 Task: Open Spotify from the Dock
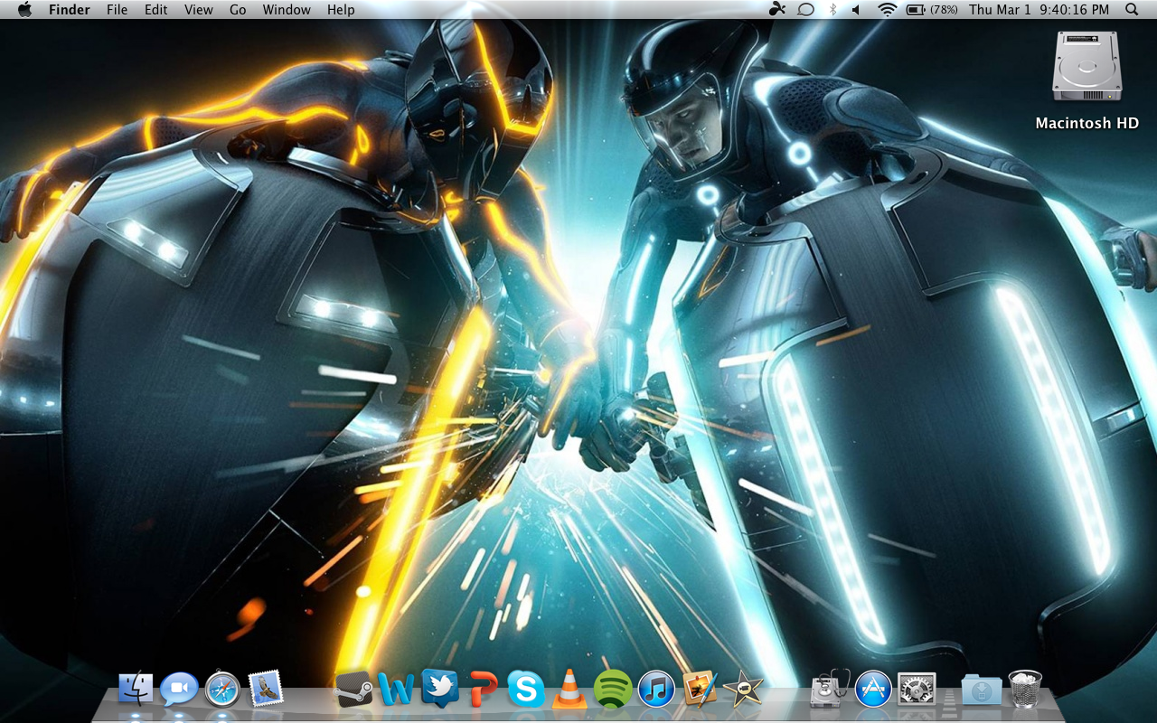(613, 690)
